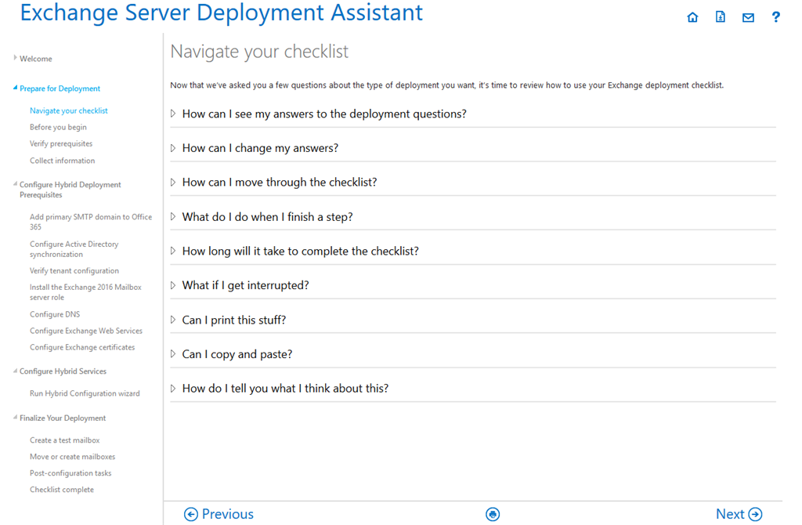Expand 'Can I print this stuff?'

point(233,320)
